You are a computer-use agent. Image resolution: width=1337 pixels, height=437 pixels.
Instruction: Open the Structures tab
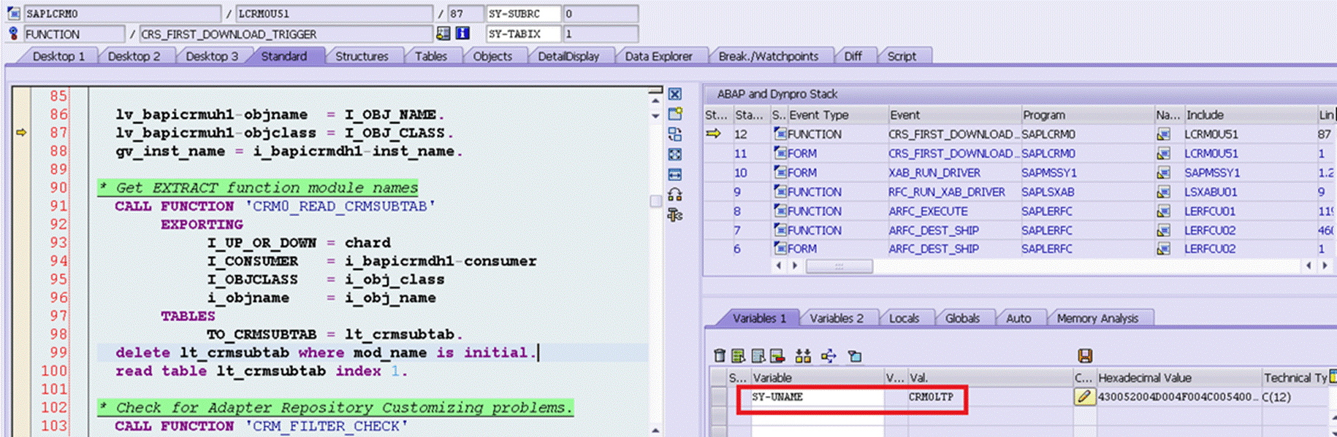[362, 56]
